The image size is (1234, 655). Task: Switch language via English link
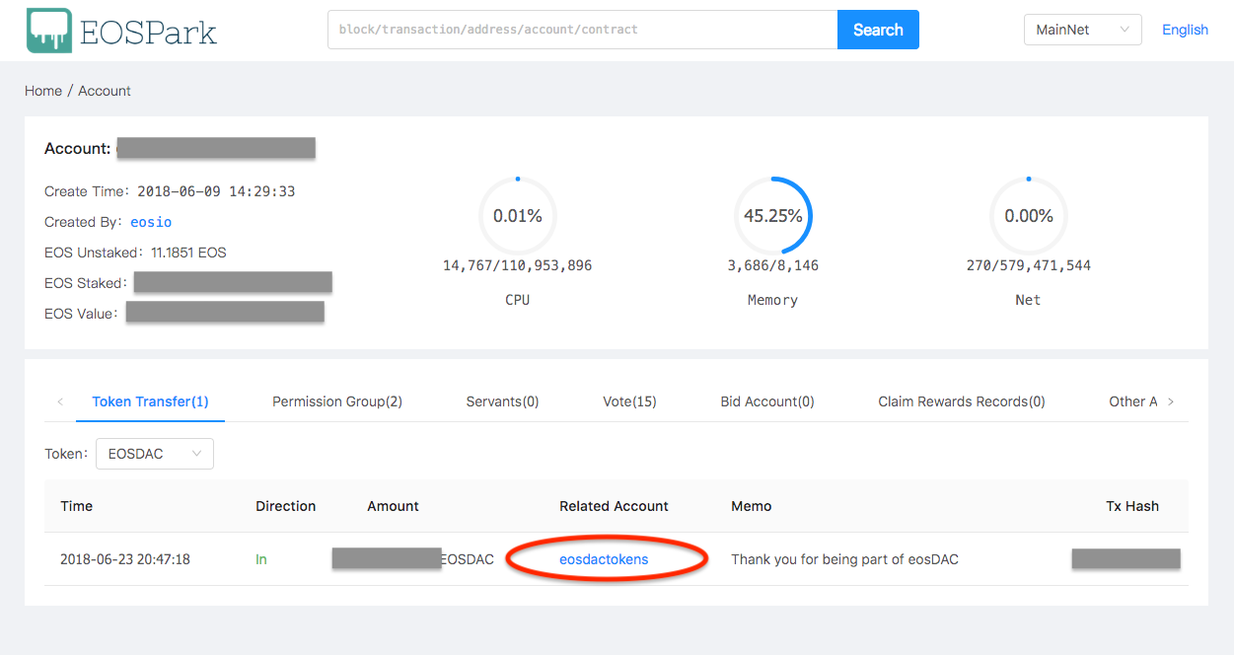coord(1185,30)
